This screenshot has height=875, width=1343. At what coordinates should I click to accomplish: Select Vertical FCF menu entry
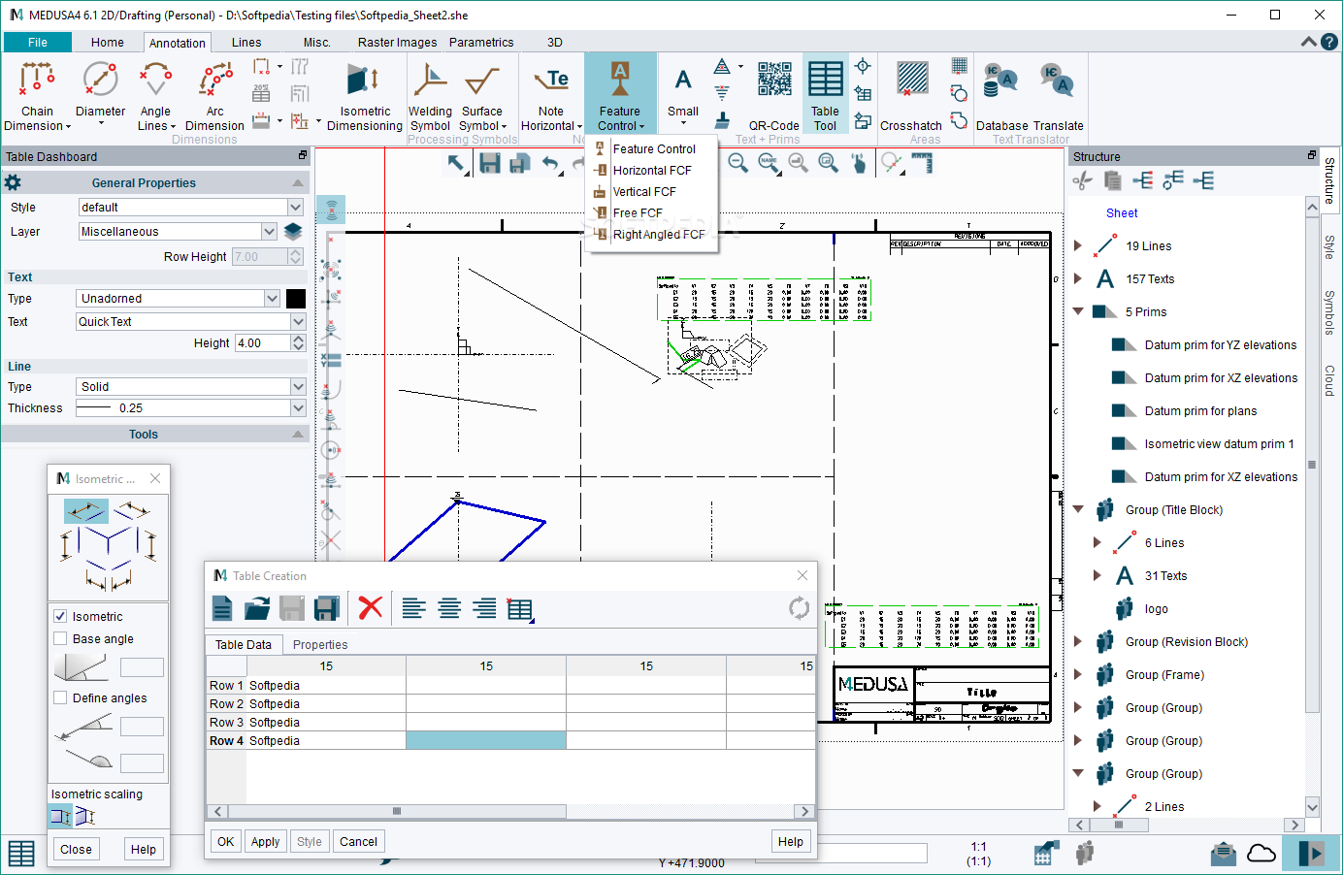(652, 192)
